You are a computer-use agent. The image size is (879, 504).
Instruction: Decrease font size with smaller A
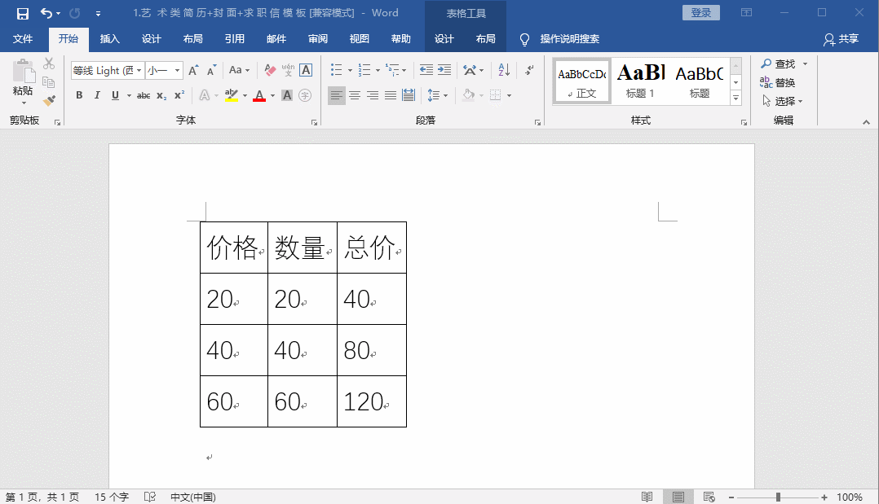pos(211,71)
